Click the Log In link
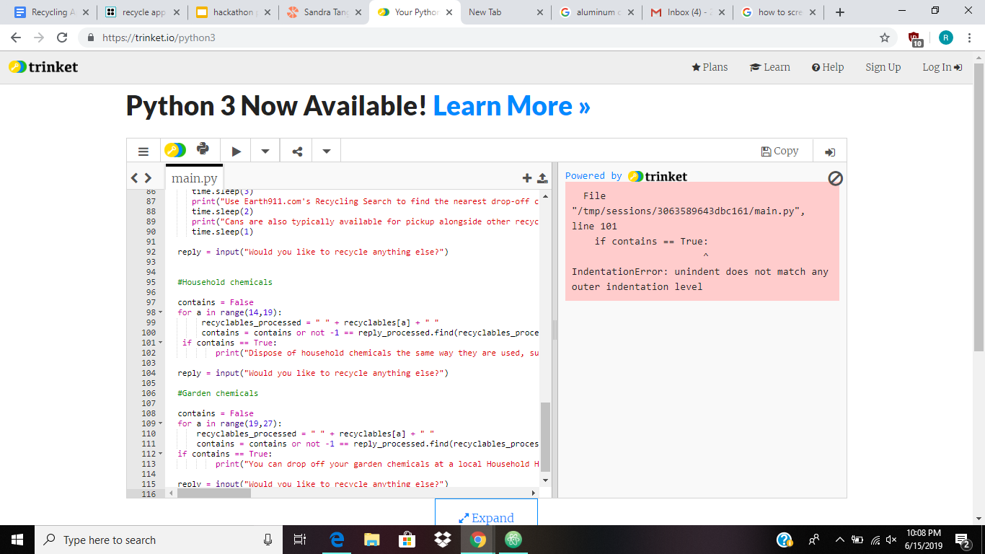 (x=942, y=67)
